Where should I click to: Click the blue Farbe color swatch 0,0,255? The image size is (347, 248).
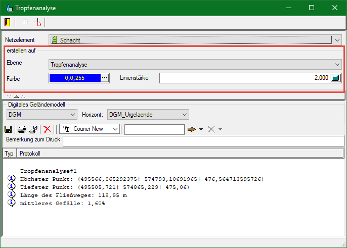(x=75, y=78)
